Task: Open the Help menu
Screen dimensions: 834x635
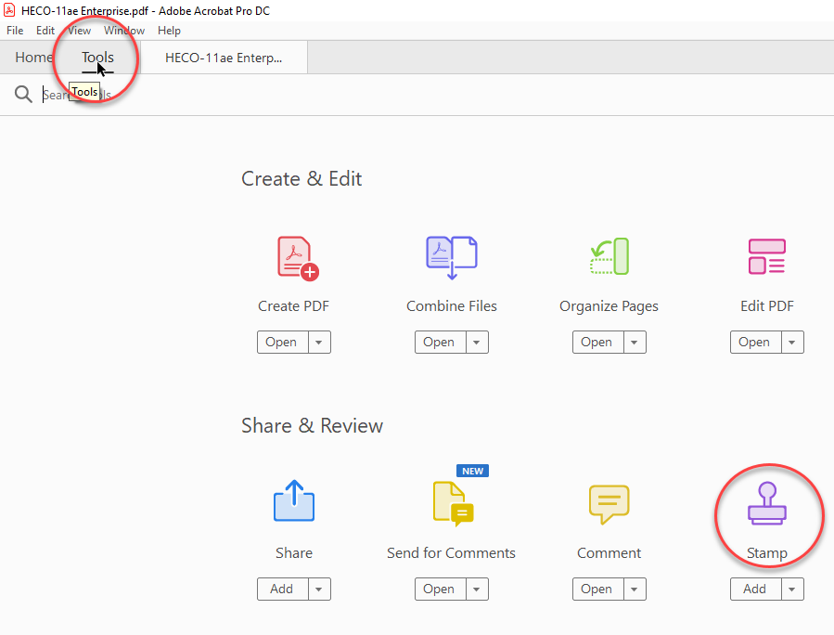Action: pos(169,31)
